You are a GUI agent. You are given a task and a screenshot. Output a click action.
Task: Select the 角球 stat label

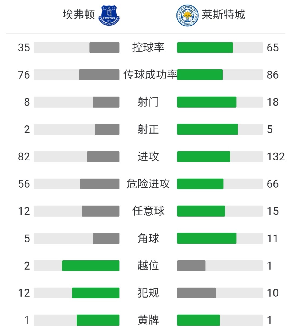(148, 238)
